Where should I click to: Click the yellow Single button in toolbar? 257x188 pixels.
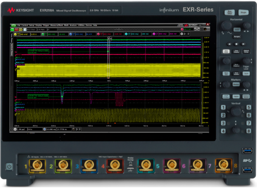pyautogui.click(x=21, y=29)
